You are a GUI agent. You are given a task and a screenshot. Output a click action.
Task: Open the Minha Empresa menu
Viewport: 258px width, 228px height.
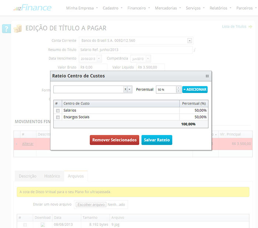tap(82, 8)
